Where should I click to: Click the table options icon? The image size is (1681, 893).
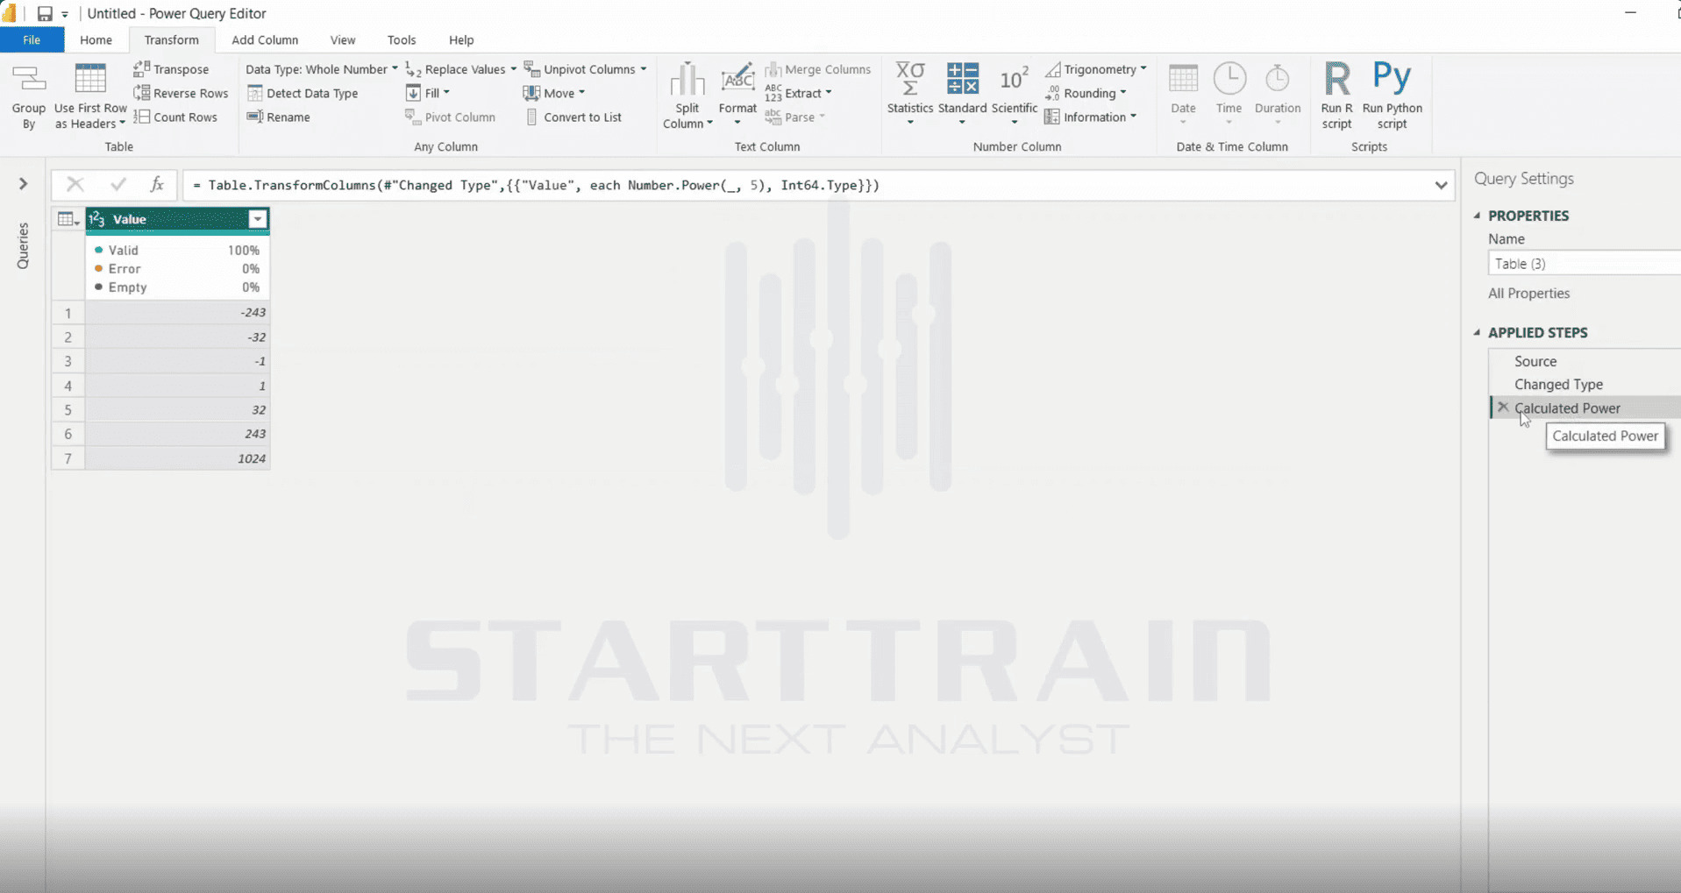[68, 219]
